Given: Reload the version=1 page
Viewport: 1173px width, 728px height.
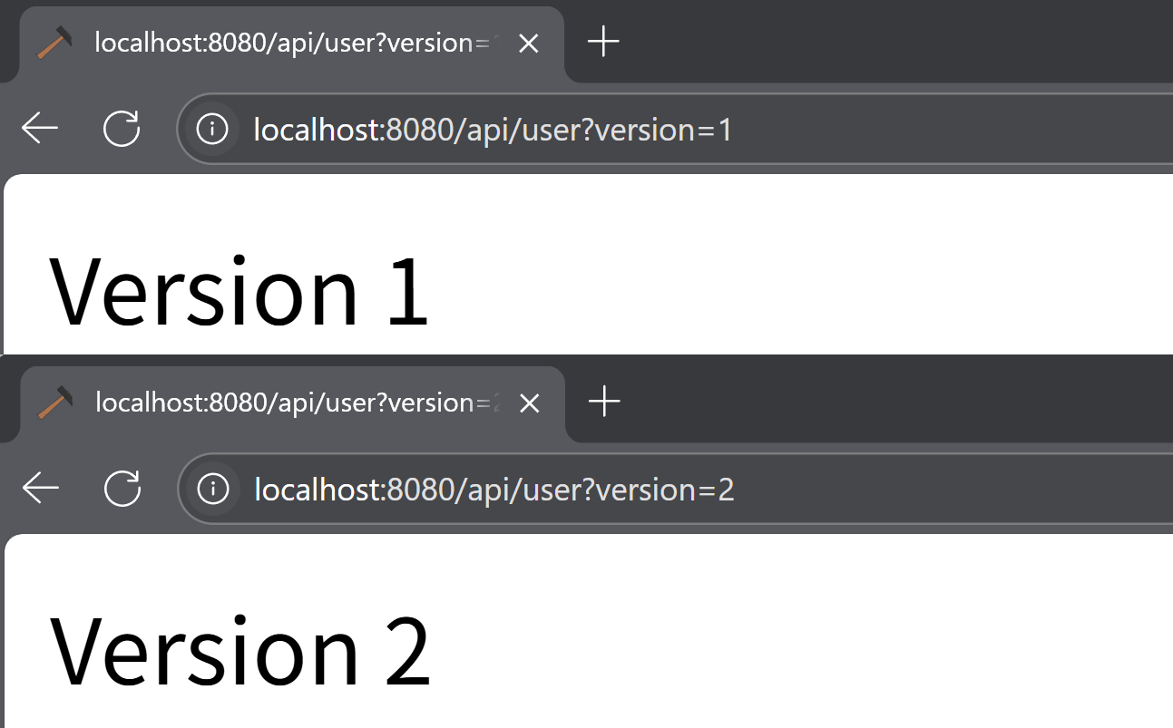Looking at the screenshot, I should click(x=122, y=129).
